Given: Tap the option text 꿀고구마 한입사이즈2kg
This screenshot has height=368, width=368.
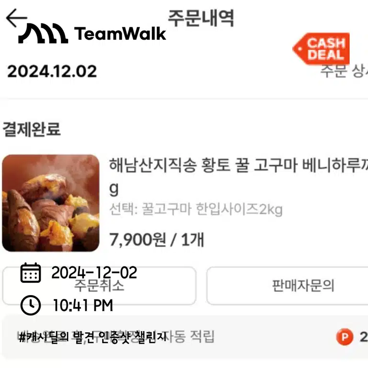Looking at the screenshot, I should tap(212, 209).
